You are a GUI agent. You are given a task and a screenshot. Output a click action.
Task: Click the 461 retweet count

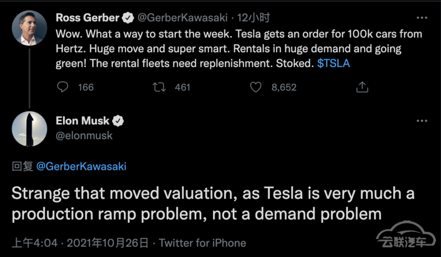[x=182, y=87]
